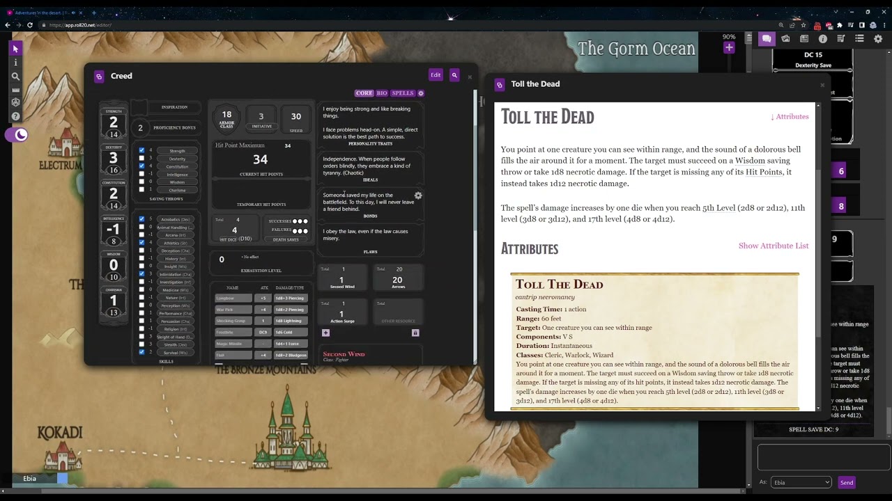Roll the Stealth (Dex) skill button
This screenshot has height=501, width=892.
click(176, 344)
